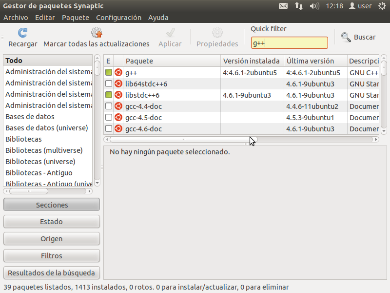
Task: Click version 4.4.6-11ubuntu2 in Última versión
Action: click(312, 106)
